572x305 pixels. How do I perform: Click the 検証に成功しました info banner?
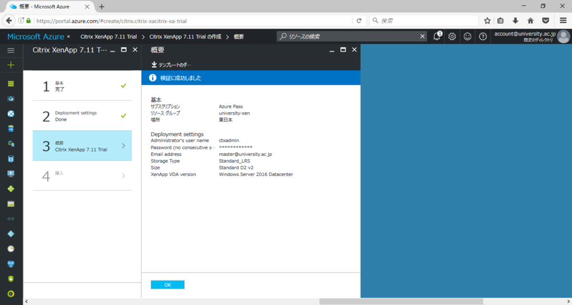[251, 78]
